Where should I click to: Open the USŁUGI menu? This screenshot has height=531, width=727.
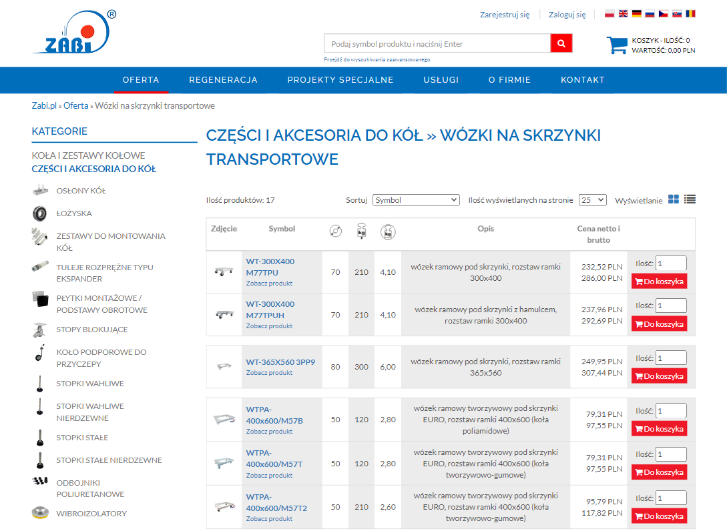click(441, 79)
